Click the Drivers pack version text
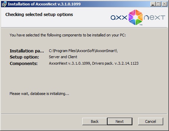Viewport: 169px width, 131px height. (x=115, y=63)
